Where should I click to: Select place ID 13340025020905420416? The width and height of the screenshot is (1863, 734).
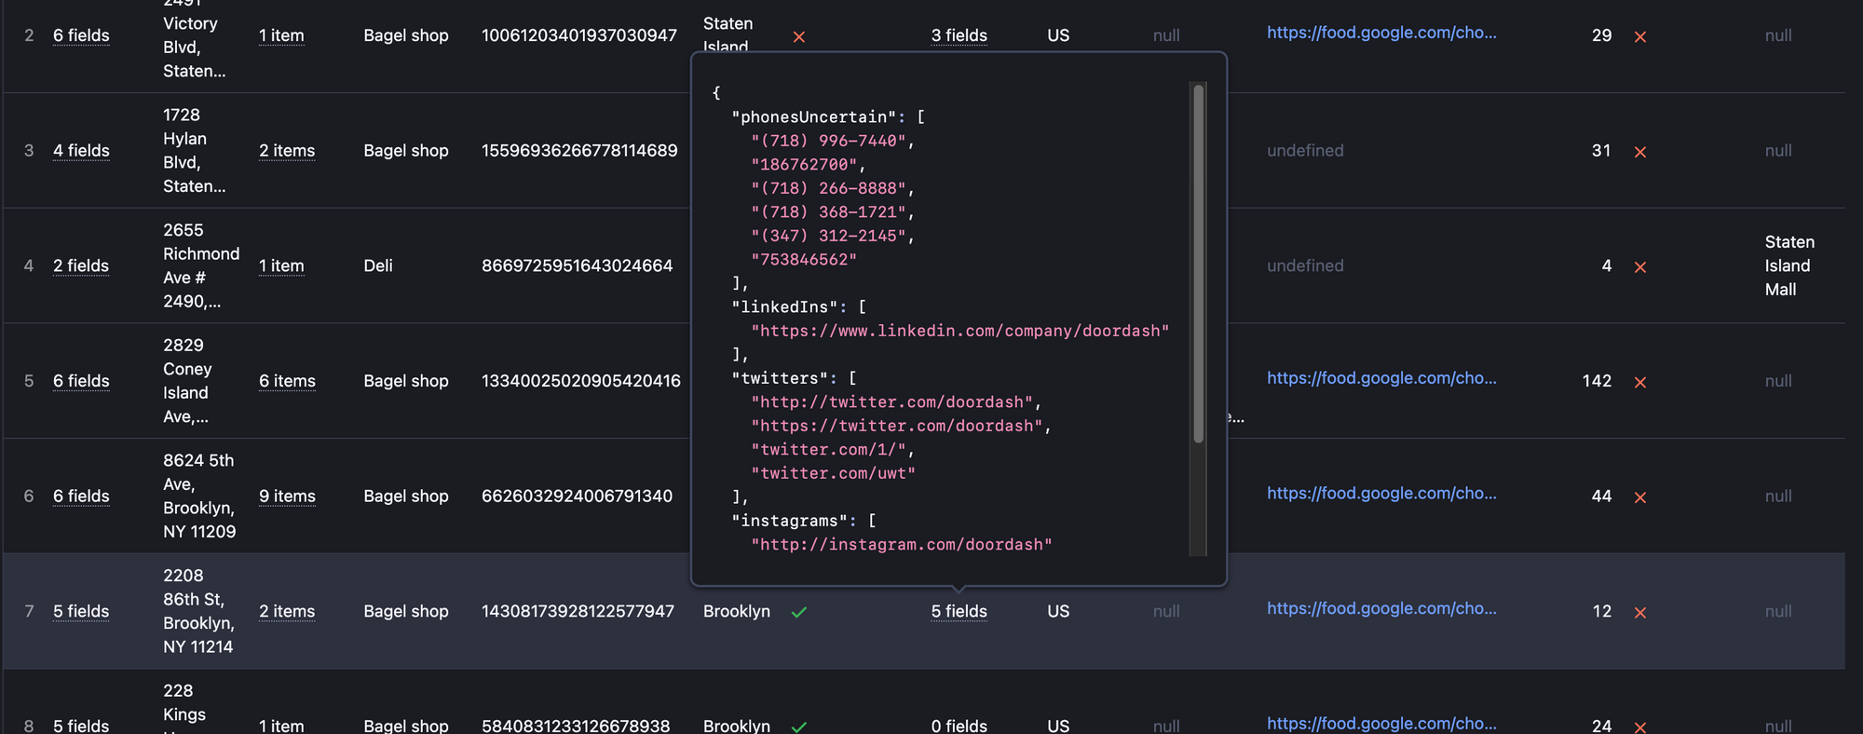581,381
